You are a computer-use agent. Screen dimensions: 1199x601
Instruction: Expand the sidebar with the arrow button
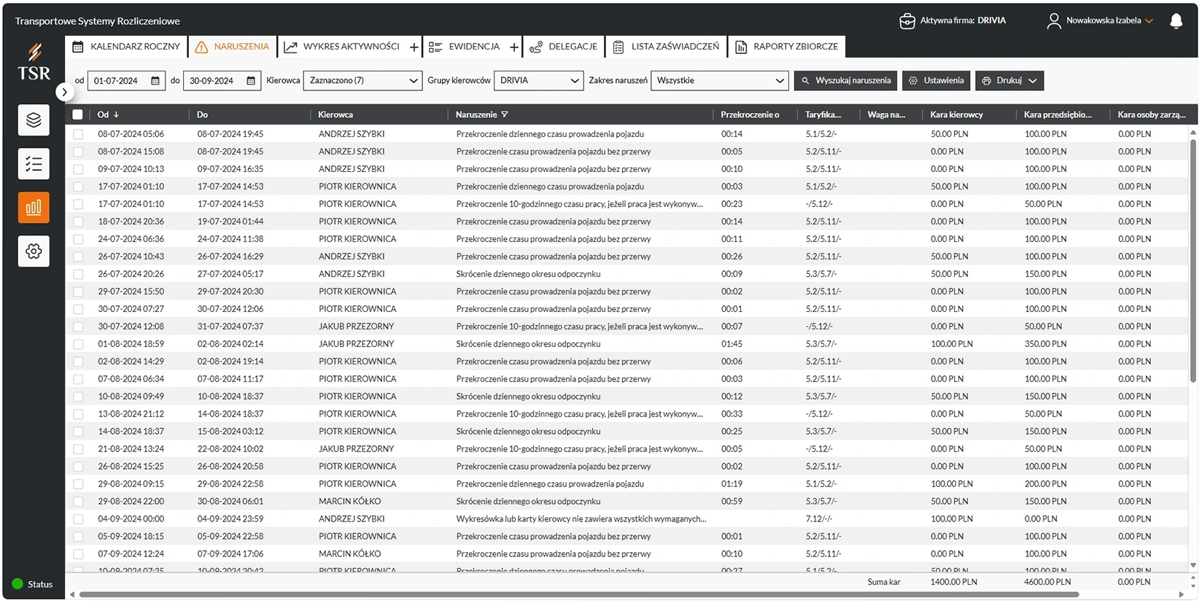pyautogui.click(x=64, y=92)
